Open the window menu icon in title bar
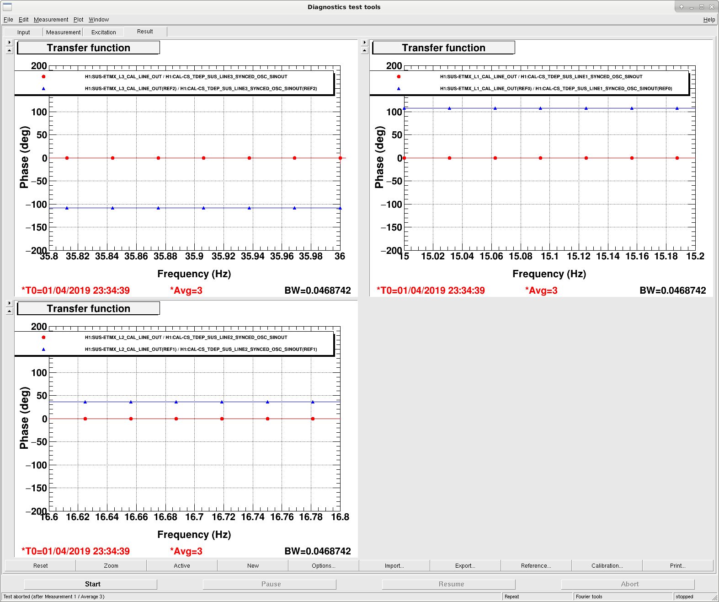Screen dimensions: 719x602 coord(7,7)
